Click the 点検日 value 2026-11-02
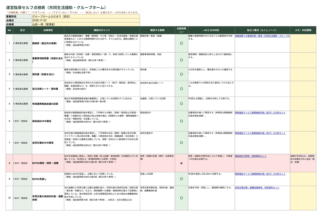This screenshot has width=322, height=216. coord(86,20)
